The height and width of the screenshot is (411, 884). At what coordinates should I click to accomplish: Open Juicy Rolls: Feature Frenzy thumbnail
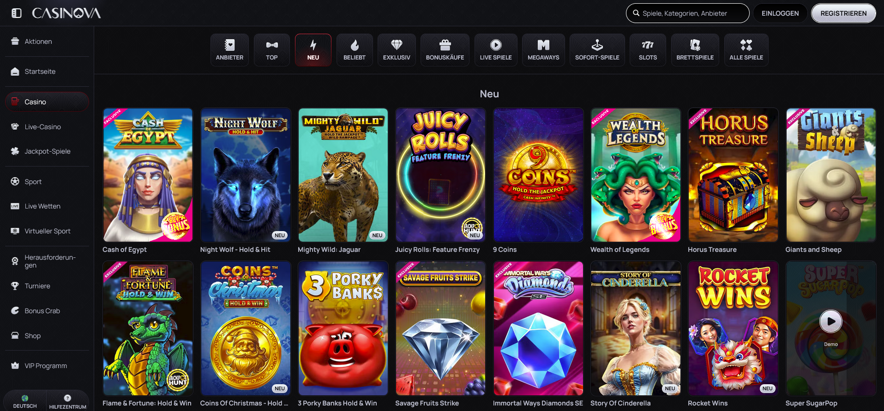click(x=440, y=175)
